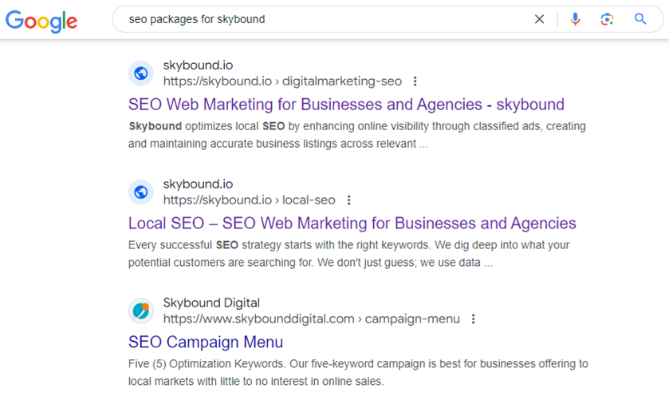This screenshot has width=669, height=408.
Task: Click the 'skybound.io' site name of the first result
Action: point(198,65)
